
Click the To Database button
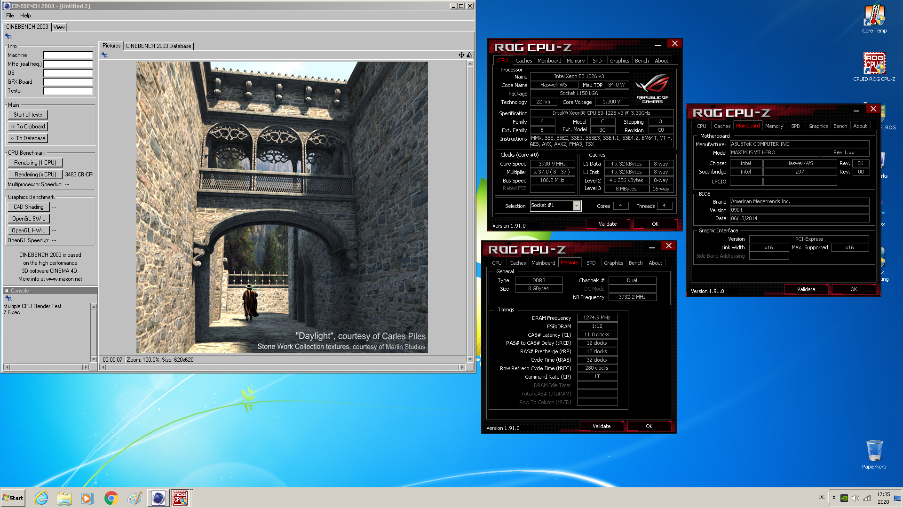coord(28,138)
